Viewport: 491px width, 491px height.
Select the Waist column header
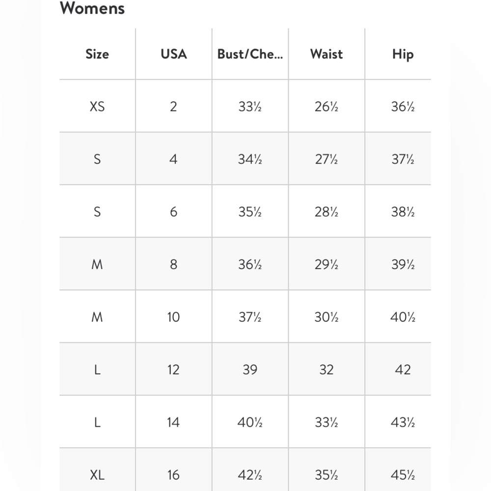pyautogui.click(x=327, y=54)
